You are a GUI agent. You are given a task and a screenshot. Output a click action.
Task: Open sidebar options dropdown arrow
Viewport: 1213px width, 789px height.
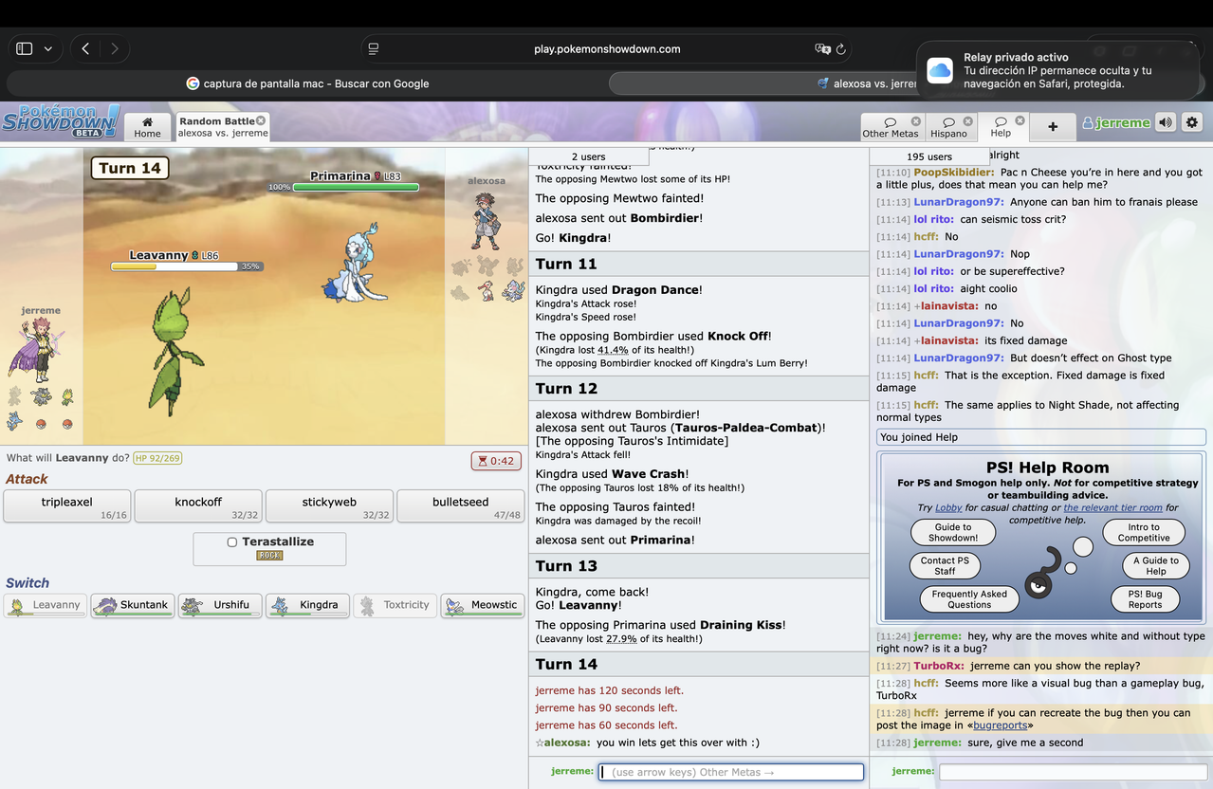point(48,48)
